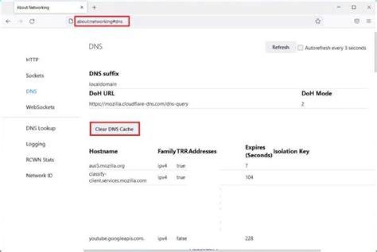The height and width of the screenshot is (252, 377).
Task: Open RCWN Stats in the sidebar
Action: tap(40, 159)
